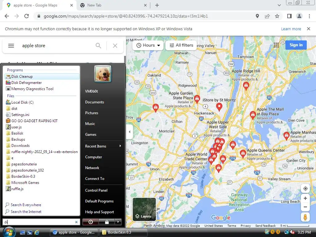Viewport: 316px width, 237px height.
Task: Click the share page icon in address bar
Action: pyautogui.click(x=267, y=16)
